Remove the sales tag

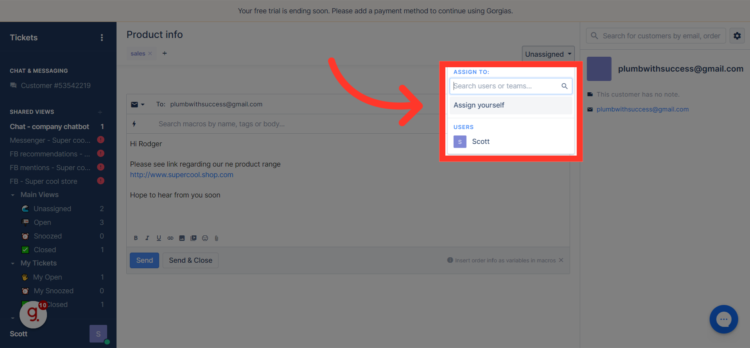coord(150,54)
